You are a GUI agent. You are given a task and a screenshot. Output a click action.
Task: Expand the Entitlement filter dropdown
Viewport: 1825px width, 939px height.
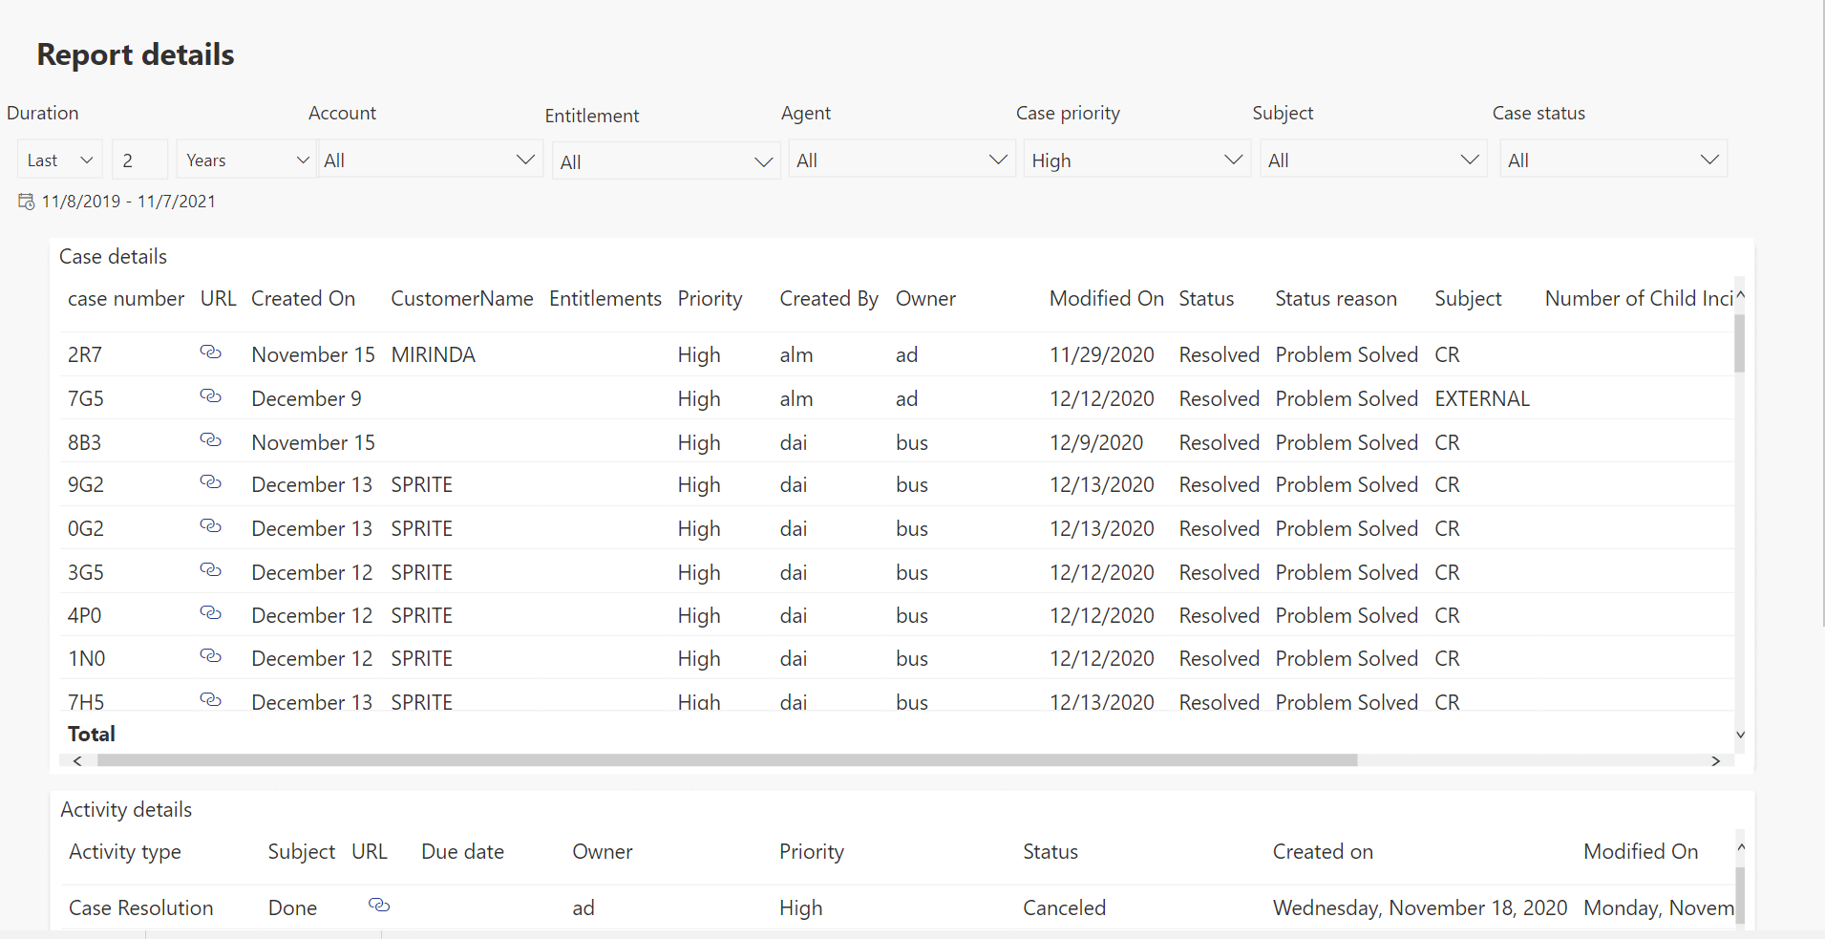point(666,161)
